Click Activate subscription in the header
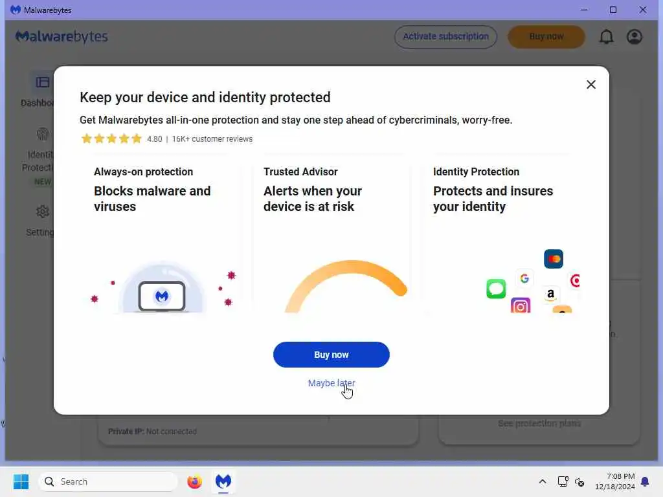This screenshot has width=663, height=497. pyautogui.click(x=445, y=37)
